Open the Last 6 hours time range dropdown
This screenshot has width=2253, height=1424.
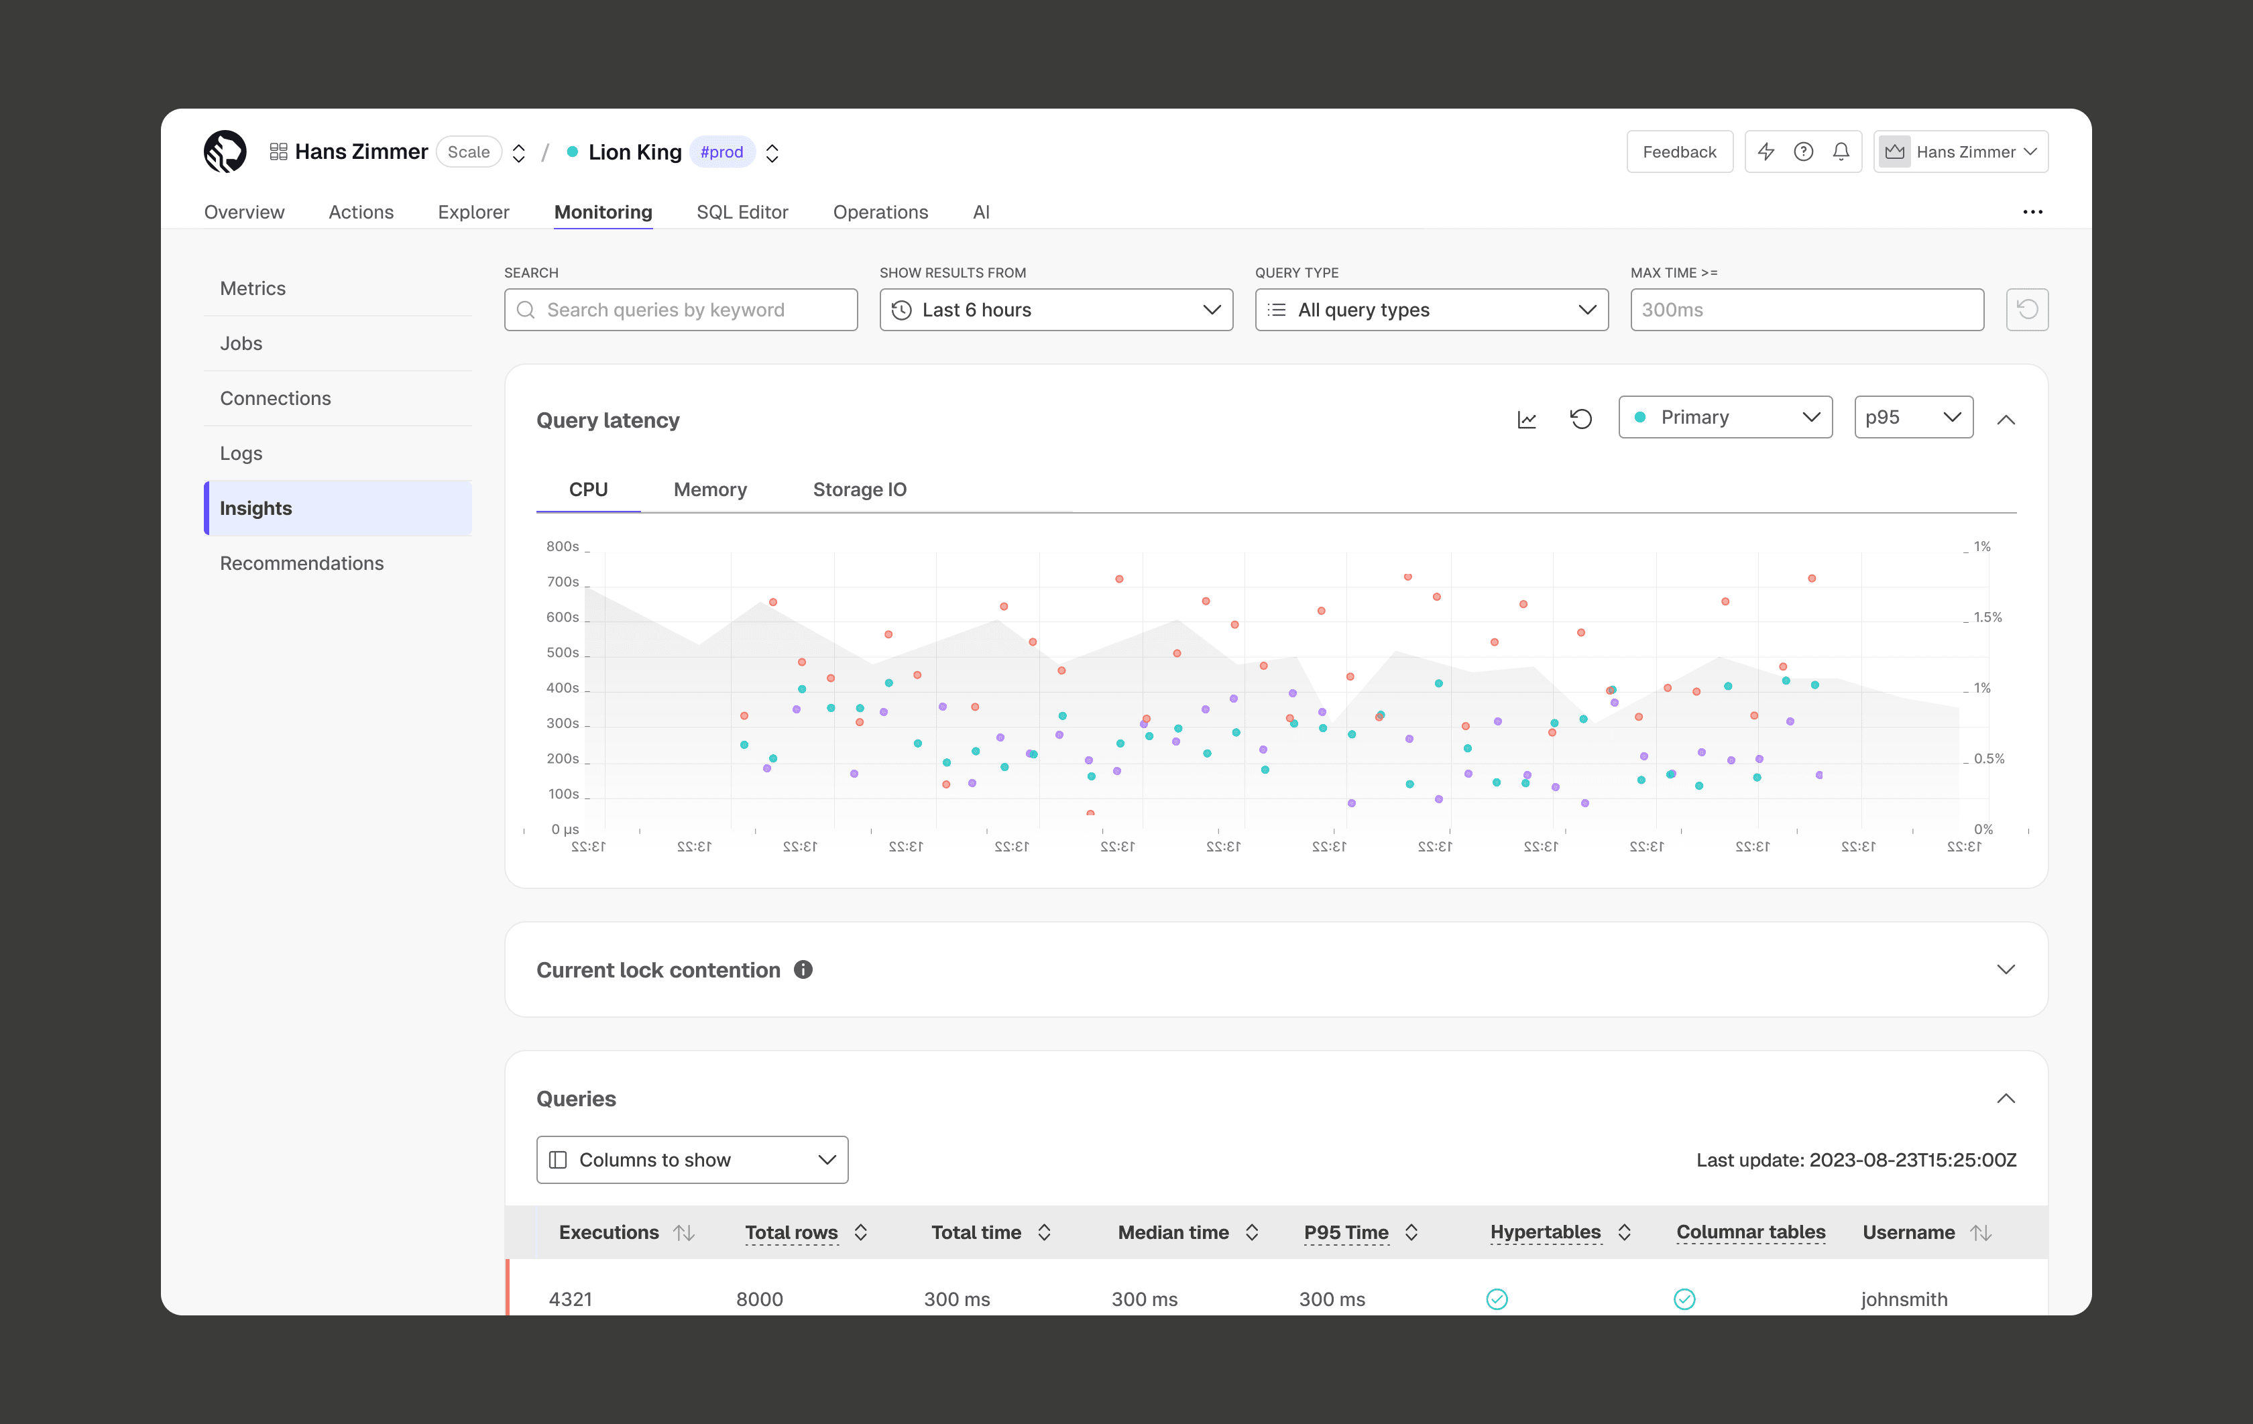[x=1055, y=310]
